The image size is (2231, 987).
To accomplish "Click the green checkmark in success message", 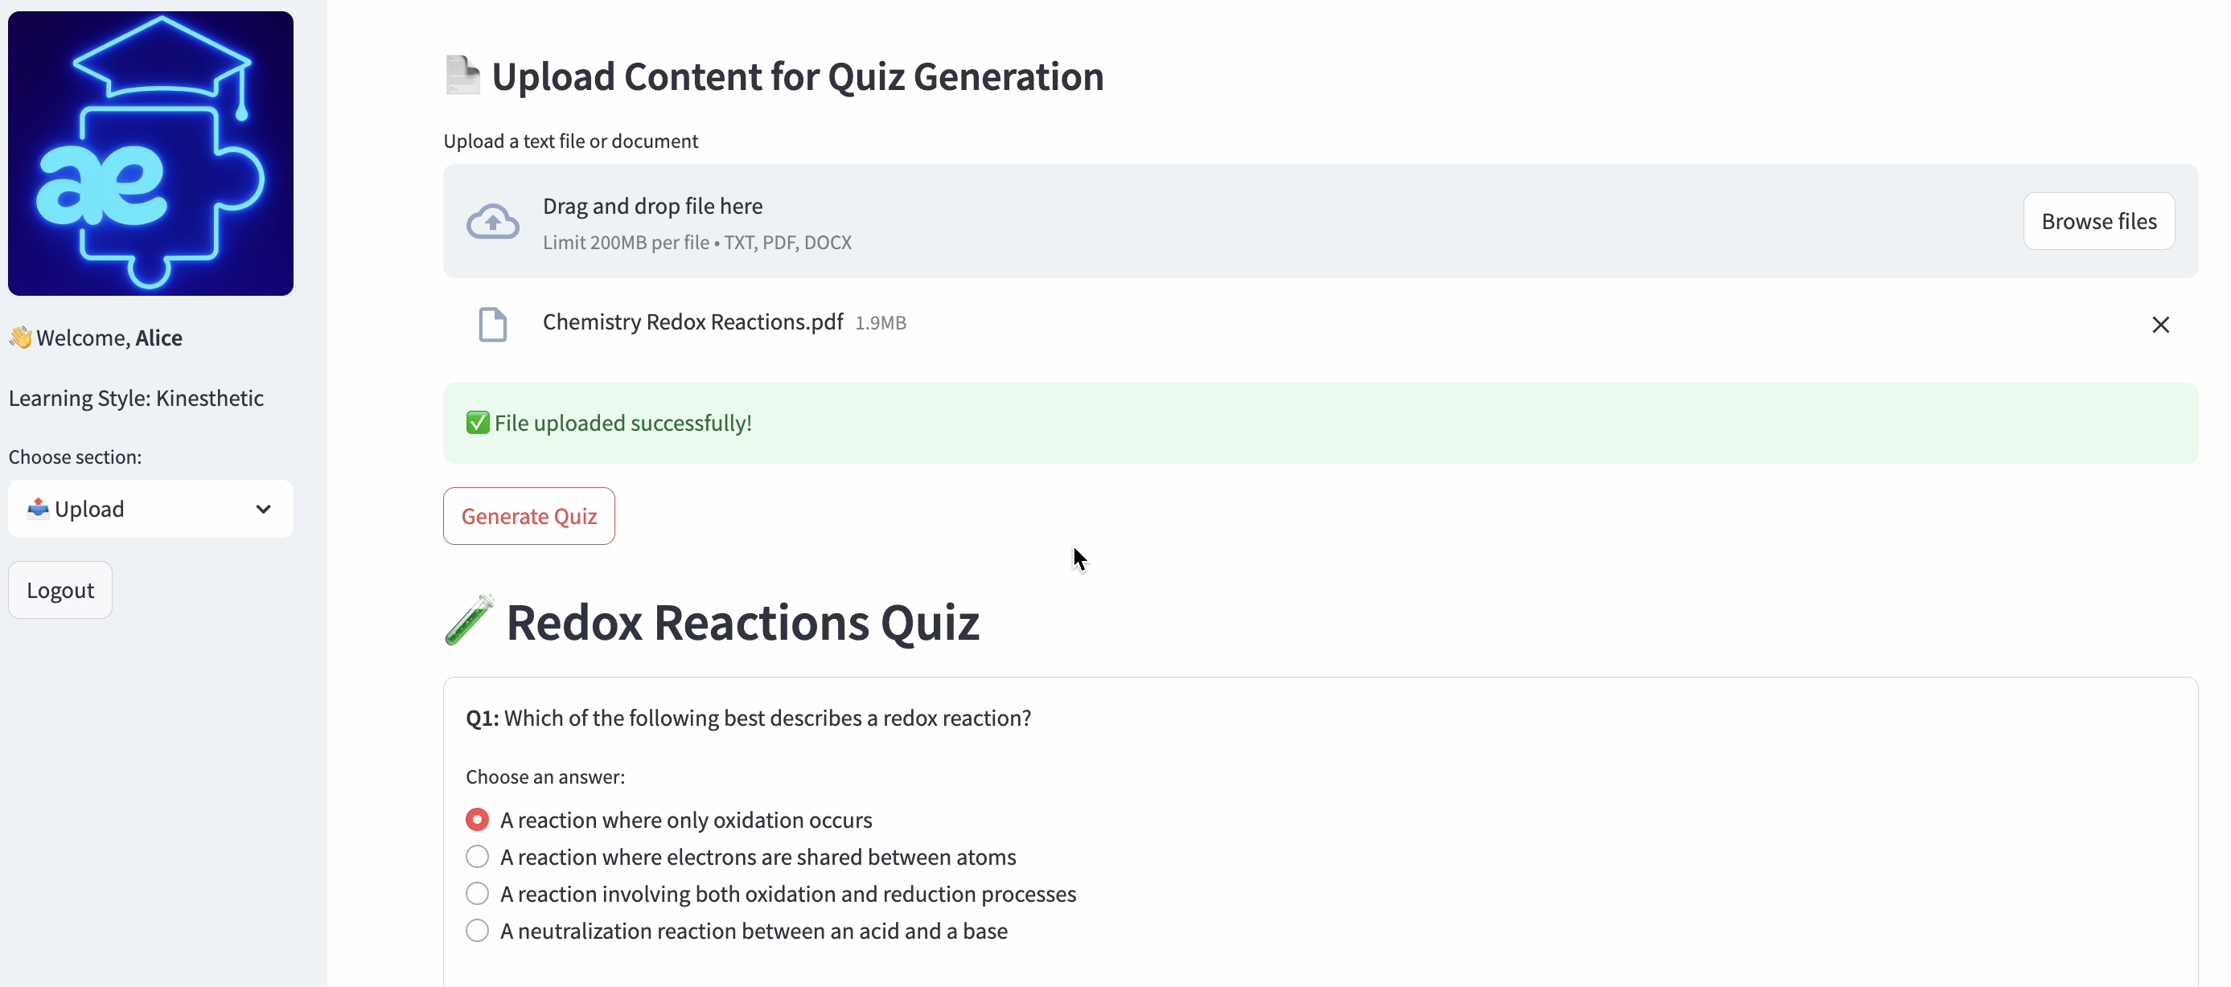I will (477, 423).
